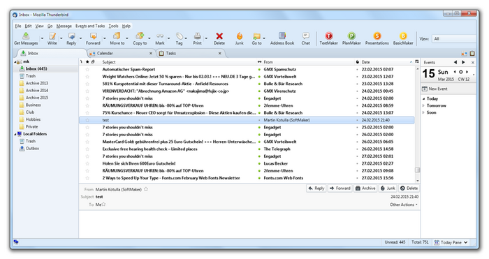Toggle the Today Pane in status bar

coord(451,242)
